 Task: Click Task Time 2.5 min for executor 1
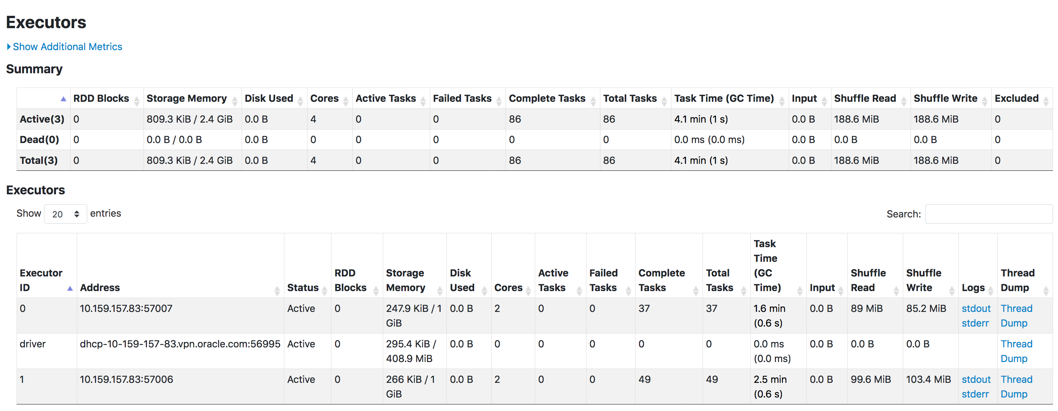[x=770, y=387]
